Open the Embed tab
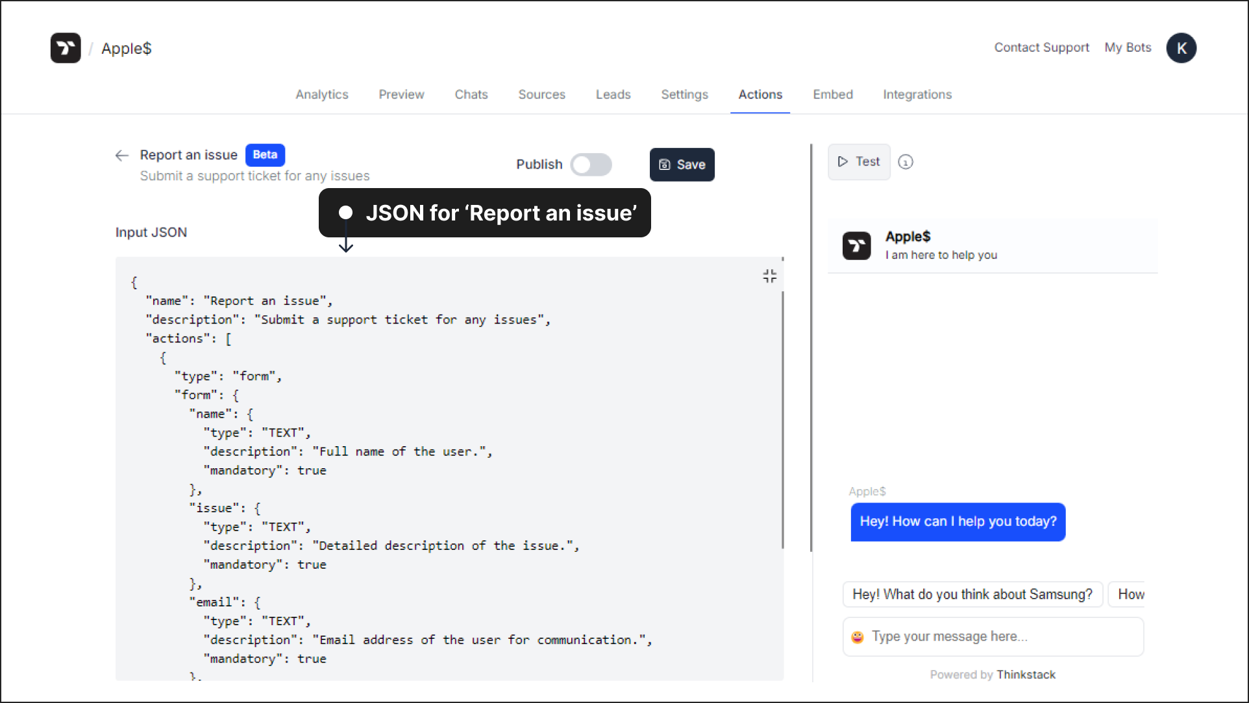 (x=833, y=95)
